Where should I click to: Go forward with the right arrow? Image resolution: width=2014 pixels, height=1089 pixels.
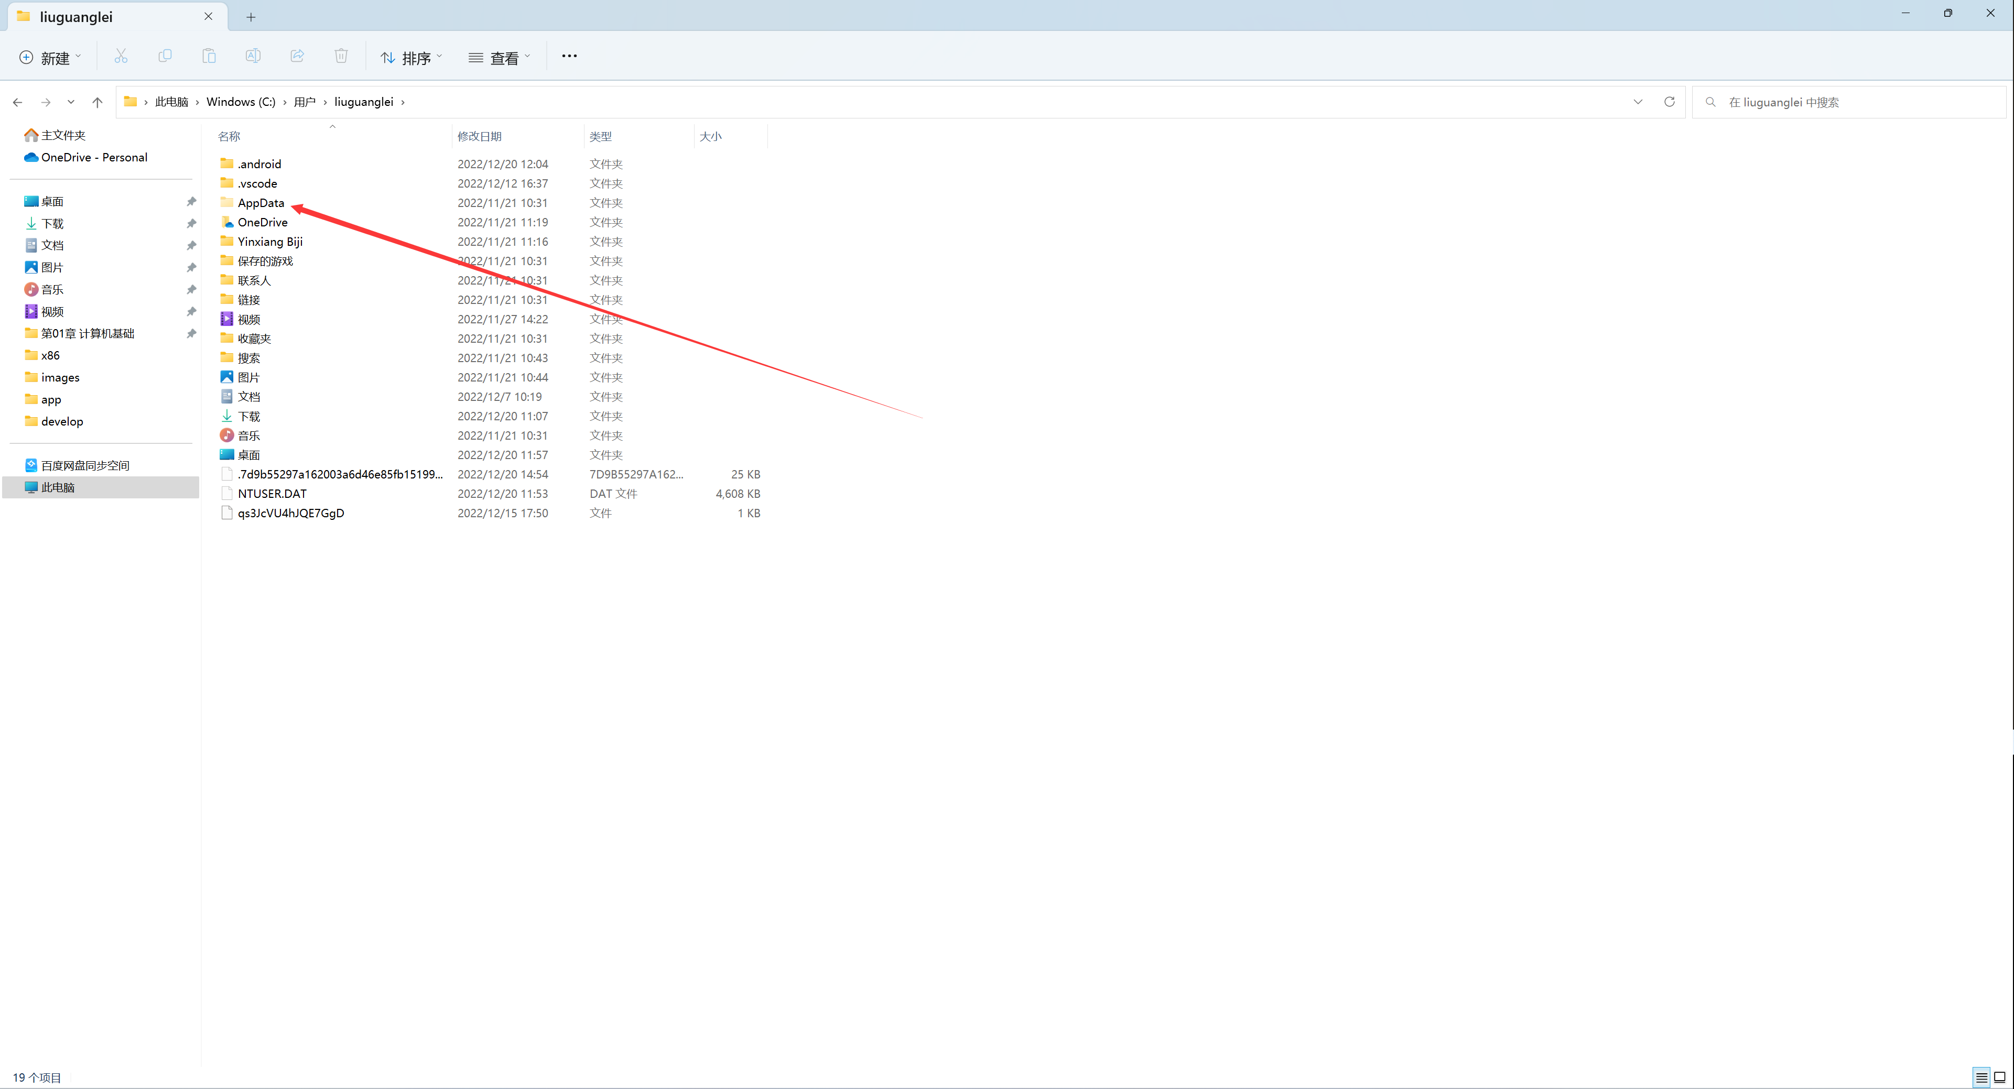pyautogui.click(x=46, y=102)
